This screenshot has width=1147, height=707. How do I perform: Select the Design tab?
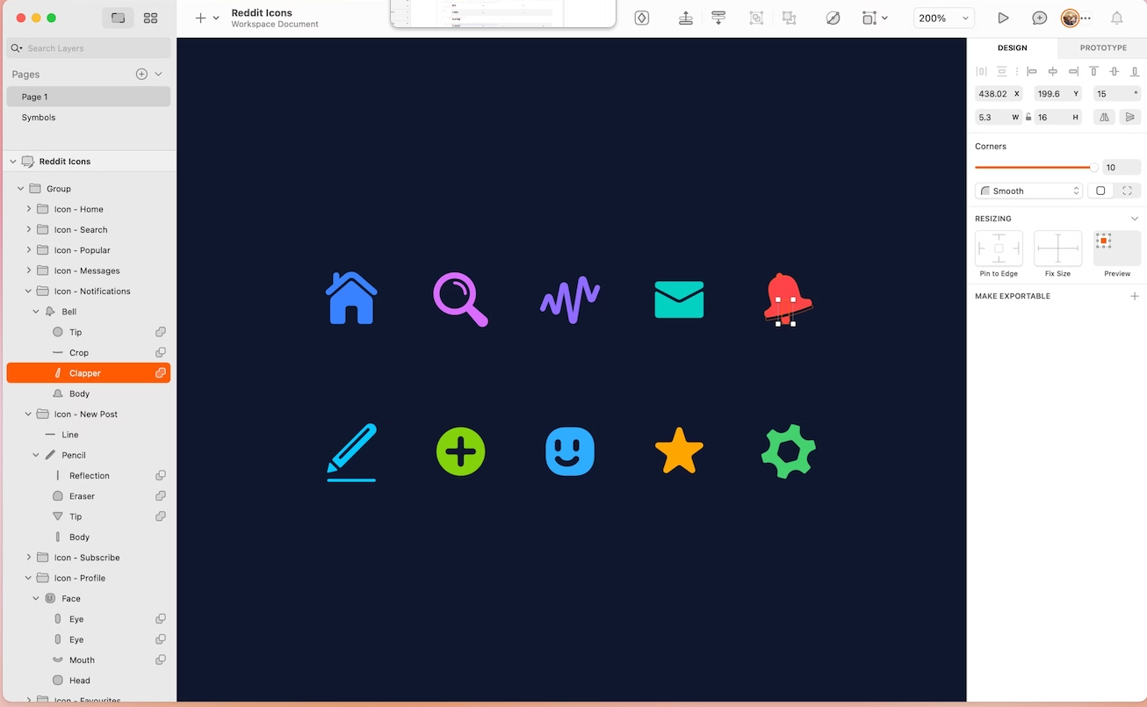[1012, 47]
